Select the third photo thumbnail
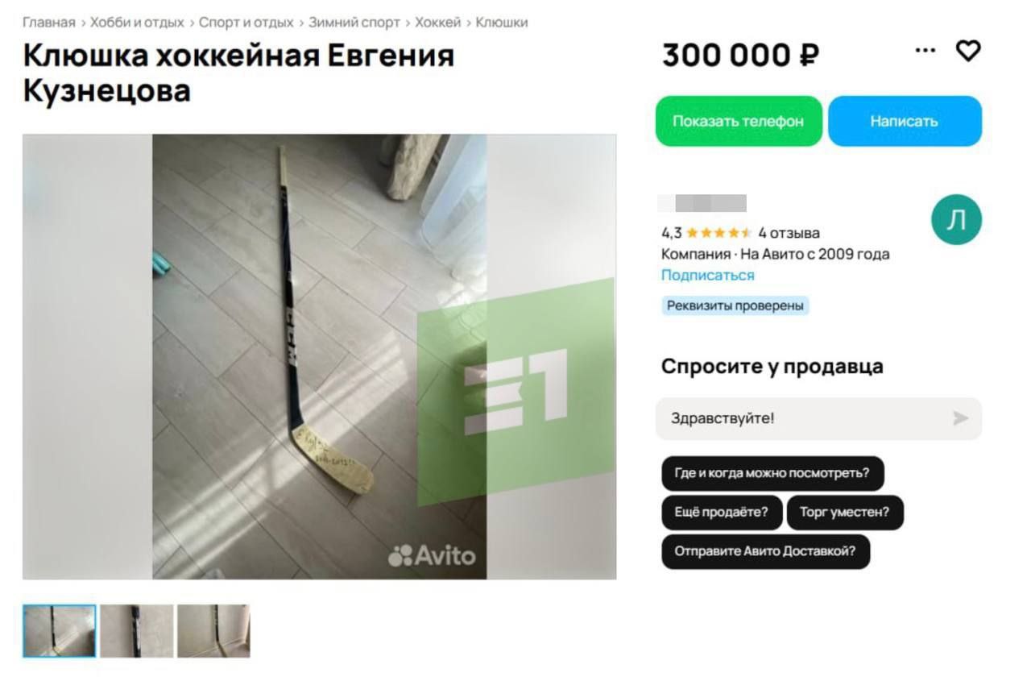Viewport: 1031px width, 677px height. point(213,631)
